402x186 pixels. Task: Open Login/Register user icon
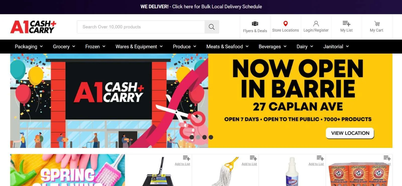[316, 24]
